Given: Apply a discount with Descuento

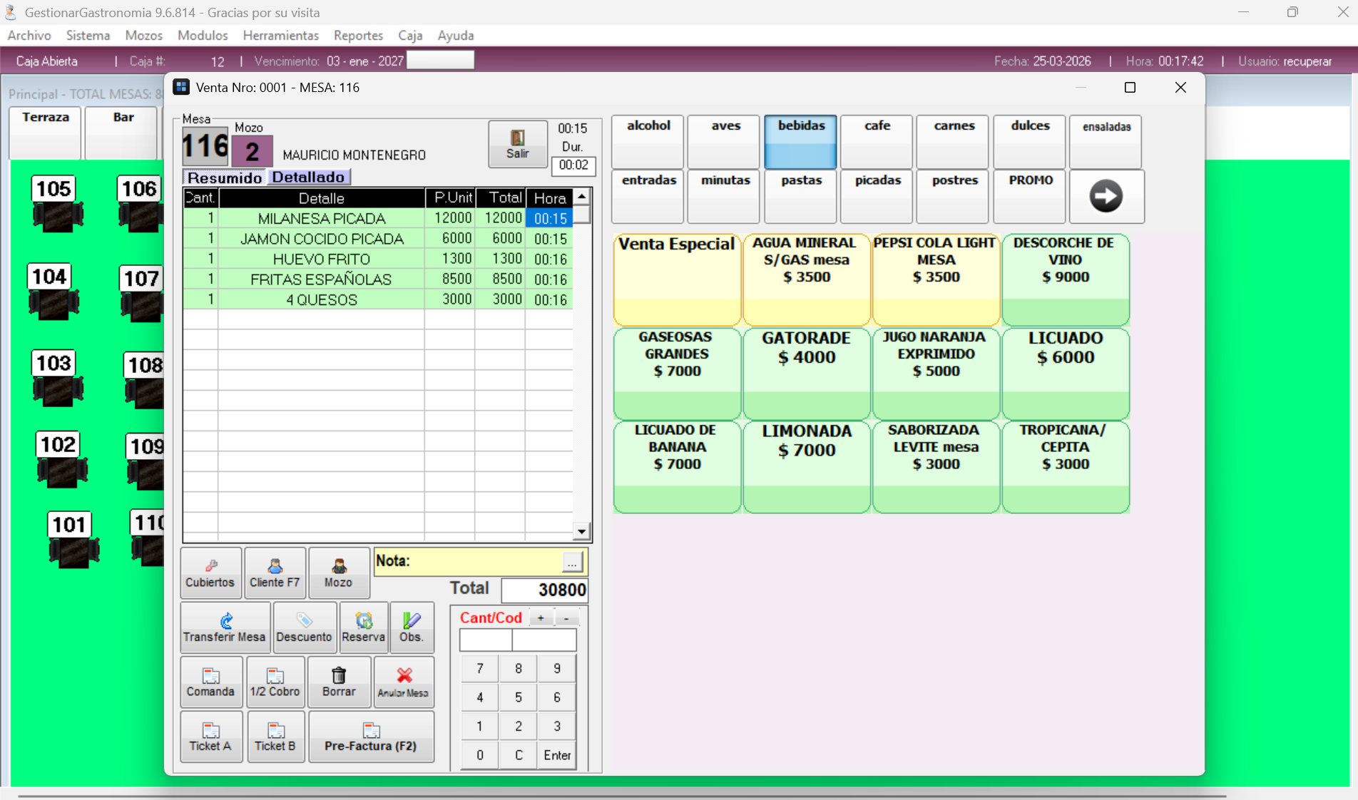Looking at the screenshot, I should [304, 627].
